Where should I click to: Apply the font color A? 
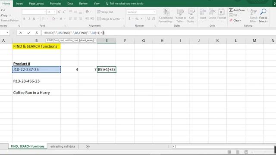click(61, 19)
